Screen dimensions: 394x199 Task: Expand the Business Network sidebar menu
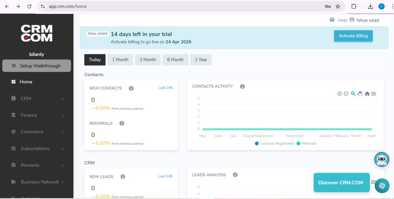click(37, 182)
